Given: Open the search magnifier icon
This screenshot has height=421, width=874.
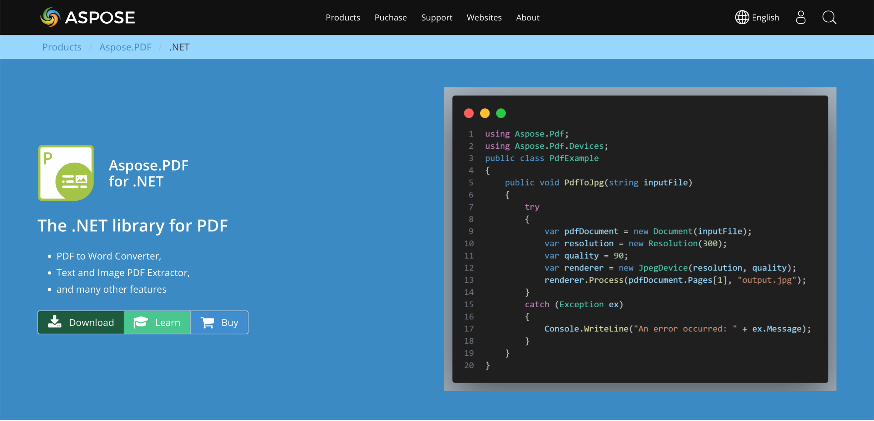Looking at the screenshot, I should 829,17.
